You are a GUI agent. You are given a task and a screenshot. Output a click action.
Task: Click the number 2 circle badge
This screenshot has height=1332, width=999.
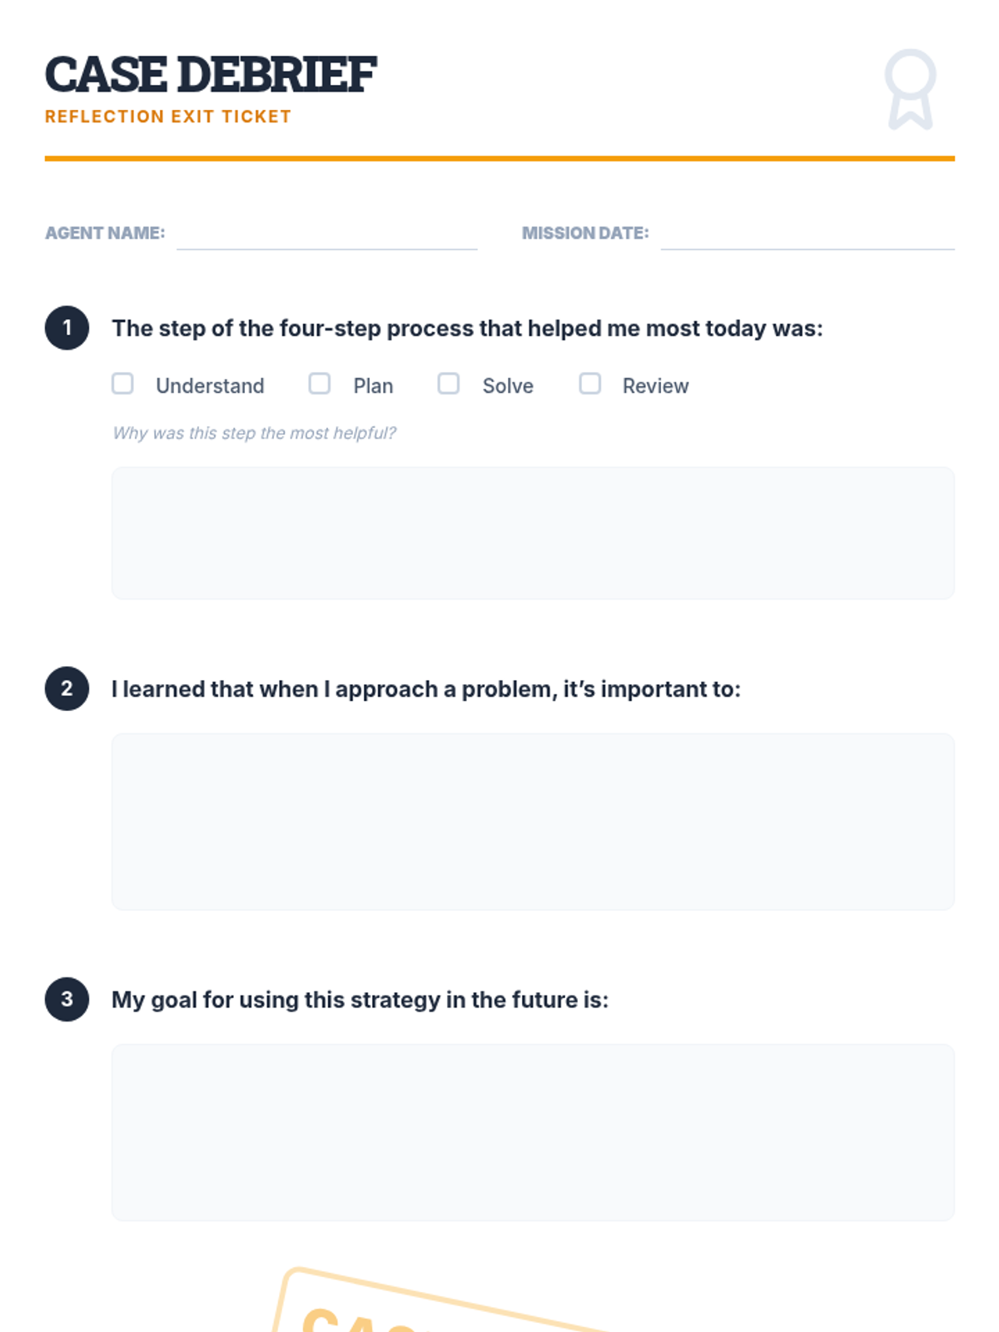pos(67,688)
